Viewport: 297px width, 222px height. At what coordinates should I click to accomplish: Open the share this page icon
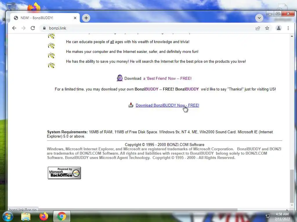[x=258, y=28]
